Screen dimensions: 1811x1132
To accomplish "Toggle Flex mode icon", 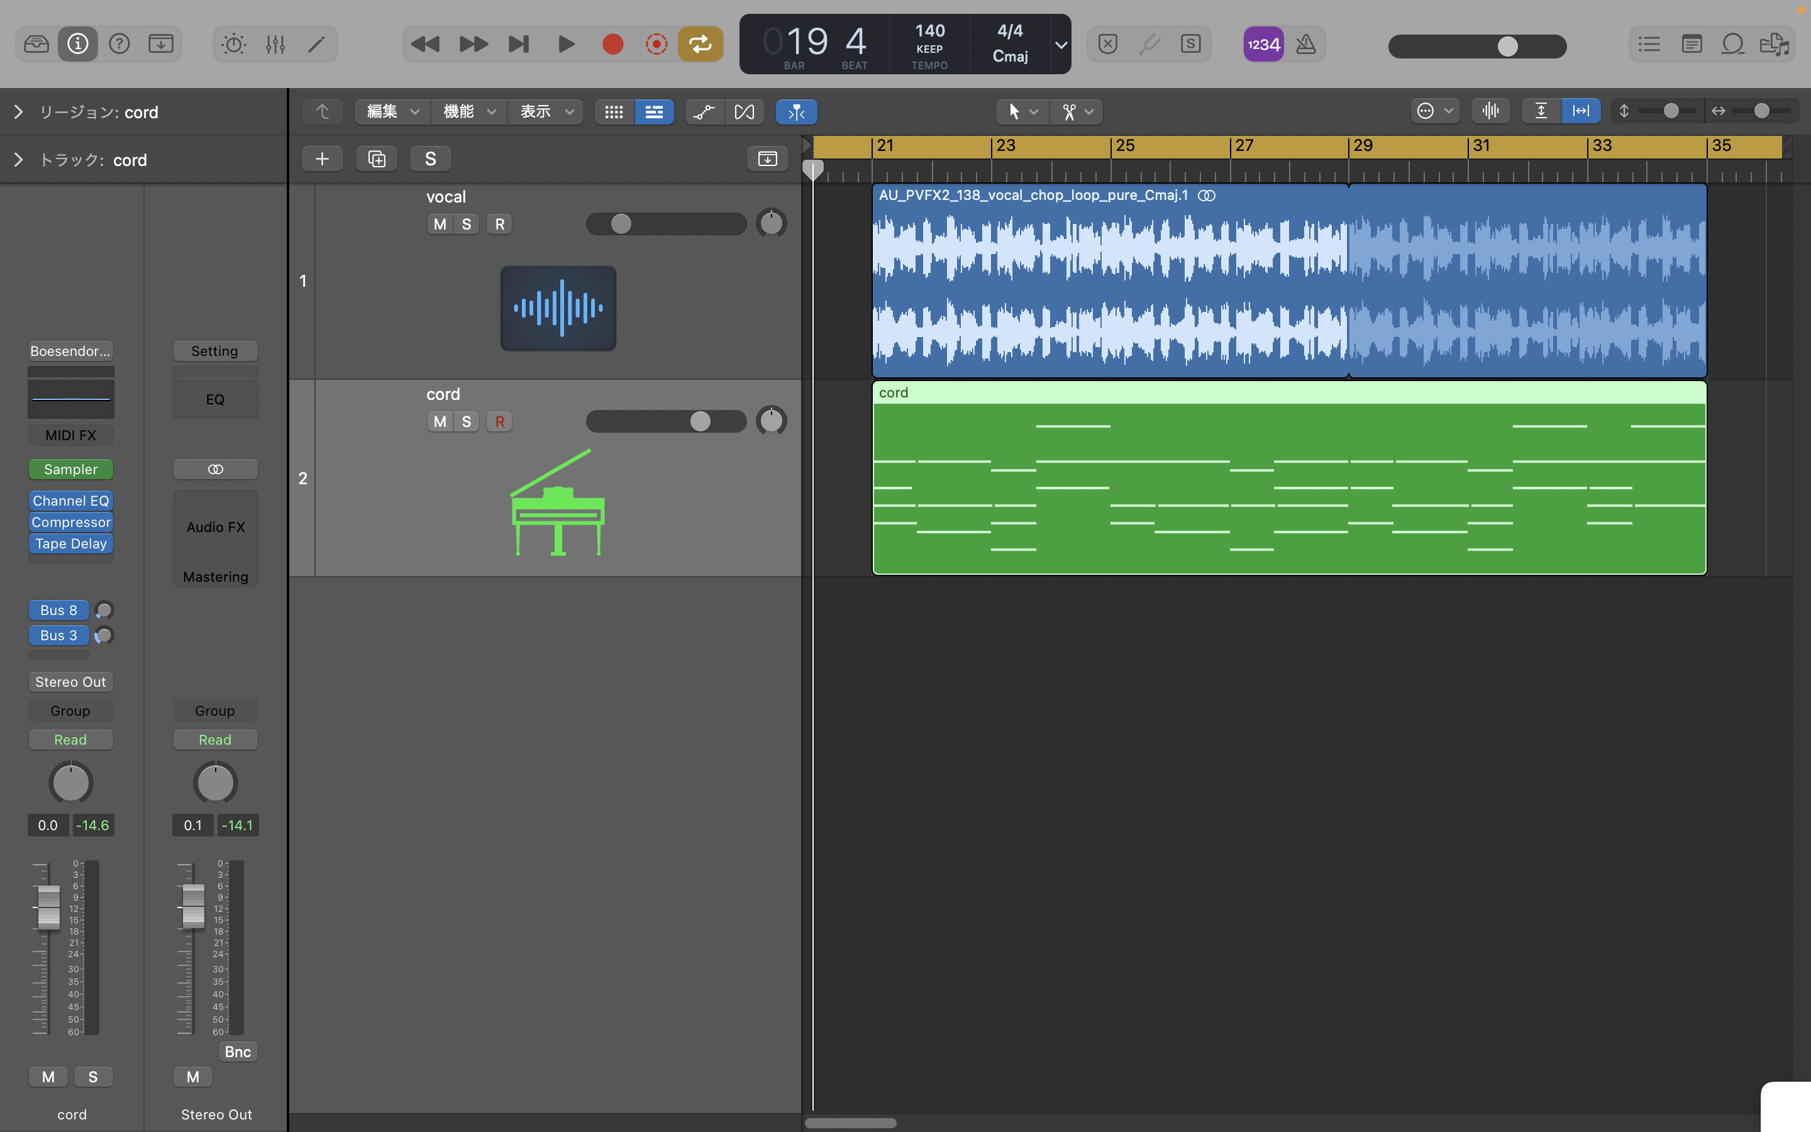I will click(x=745, y=111).
